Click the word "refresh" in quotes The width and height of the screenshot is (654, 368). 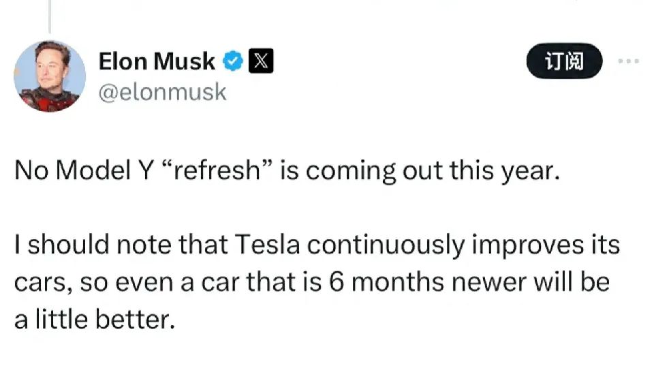pos(217,170)
